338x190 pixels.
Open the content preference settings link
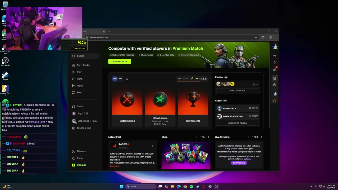(x=247, y=159)
